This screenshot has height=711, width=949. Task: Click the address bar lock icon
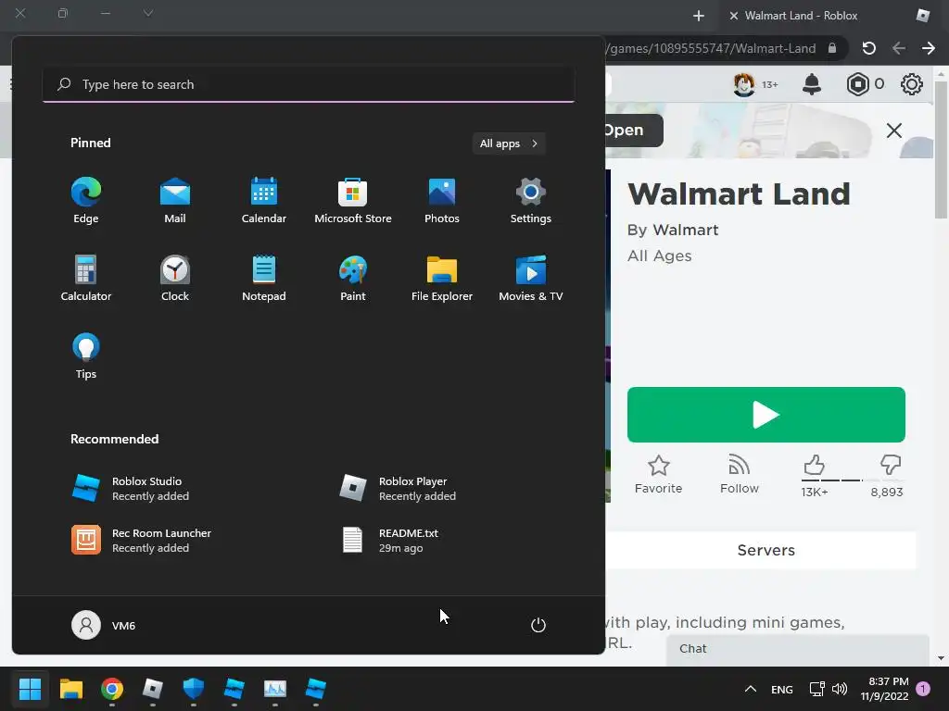click(832, 48)
